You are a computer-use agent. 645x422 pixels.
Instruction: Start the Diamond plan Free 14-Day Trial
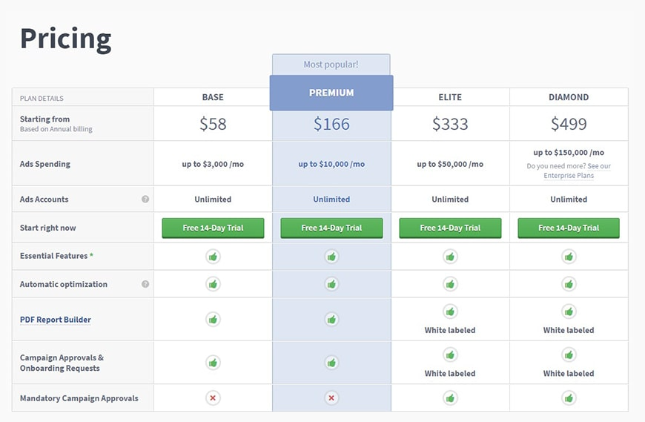coord(569,228)
